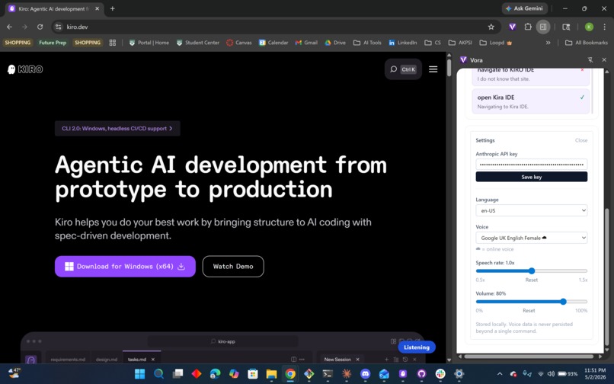
Task: Open File Explorer from the taskbar
Action: pyautogui.click(x=271, y=374)
